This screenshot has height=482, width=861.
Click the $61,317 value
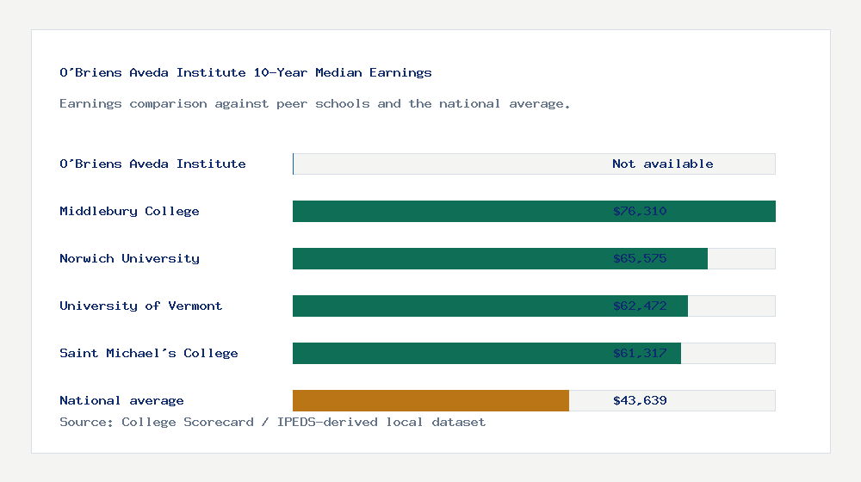[x=640, y=353]
